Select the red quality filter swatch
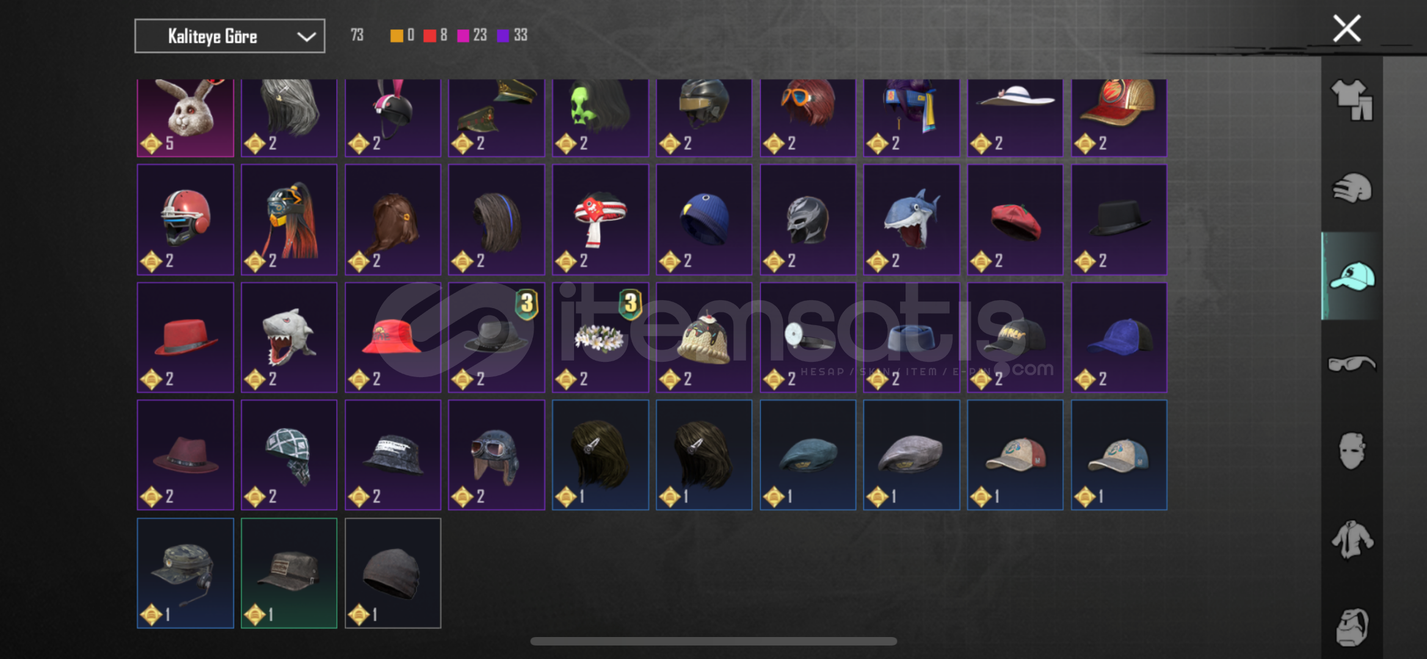 coord(430,35)
